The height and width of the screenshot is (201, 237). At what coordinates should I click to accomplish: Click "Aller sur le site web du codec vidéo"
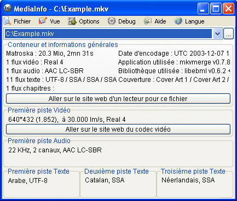(x=118, y=129)
